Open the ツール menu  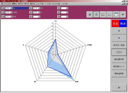tap(47, 4)
